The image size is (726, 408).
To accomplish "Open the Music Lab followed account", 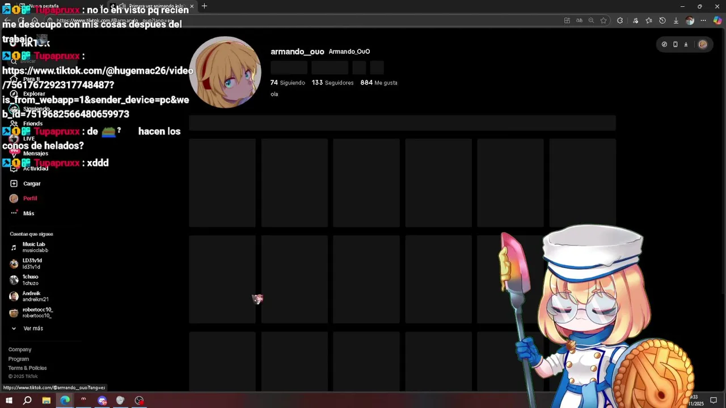I will (28, 247).
